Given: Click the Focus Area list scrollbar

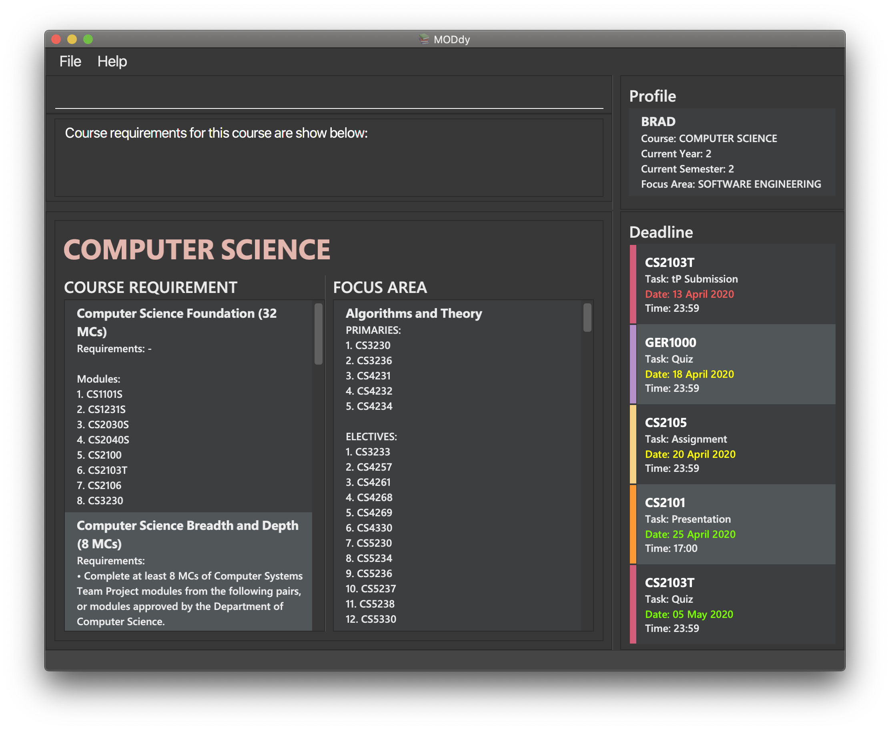Looking at the screenshot, I should tap(588, 318).
